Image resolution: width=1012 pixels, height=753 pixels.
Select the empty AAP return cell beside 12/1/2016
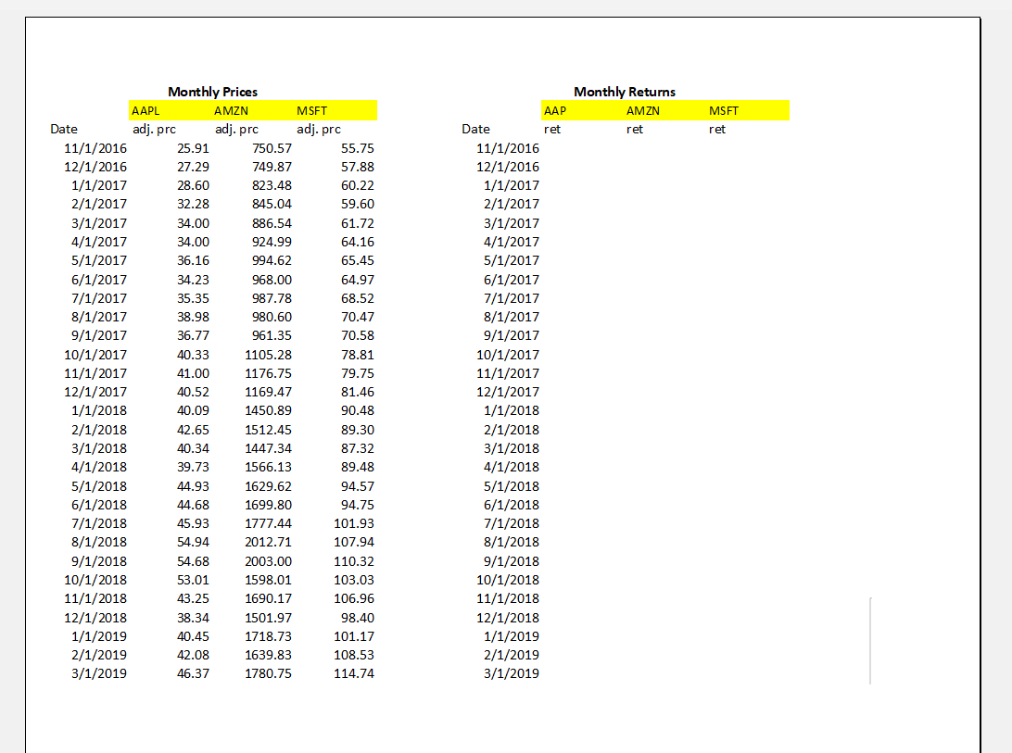coord(565,167)
